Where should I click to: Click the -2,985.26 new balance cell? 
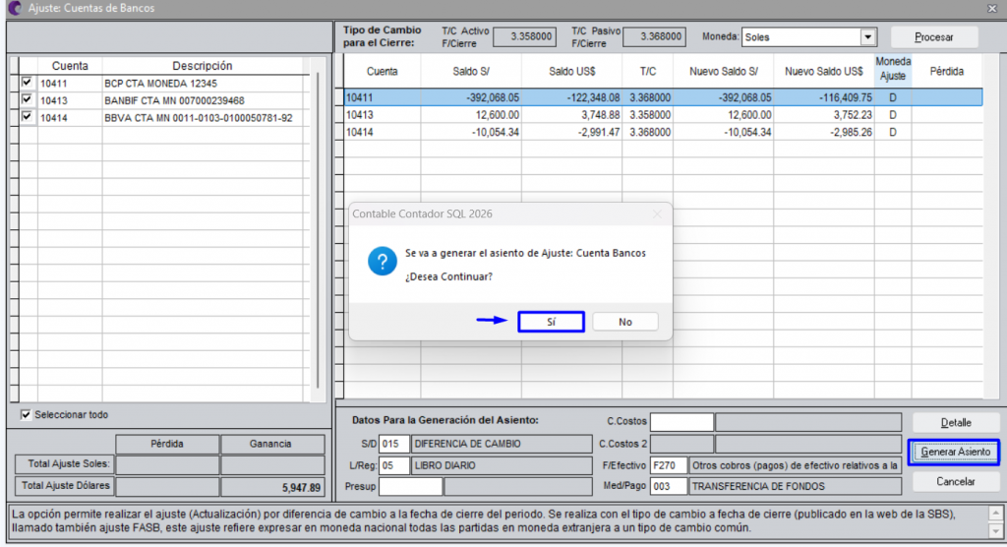pos(824,133)
